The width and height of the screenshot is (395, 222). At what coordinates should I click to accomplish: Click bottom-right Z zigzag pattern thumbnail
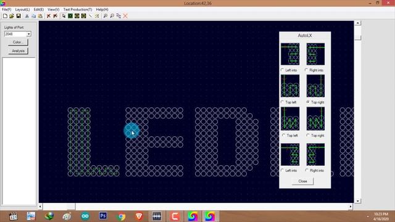(315, 155)
